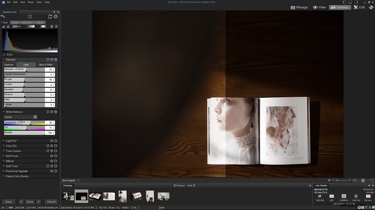Reset the Split Tone group
This screenshot has width=375, height=210.
47,166
